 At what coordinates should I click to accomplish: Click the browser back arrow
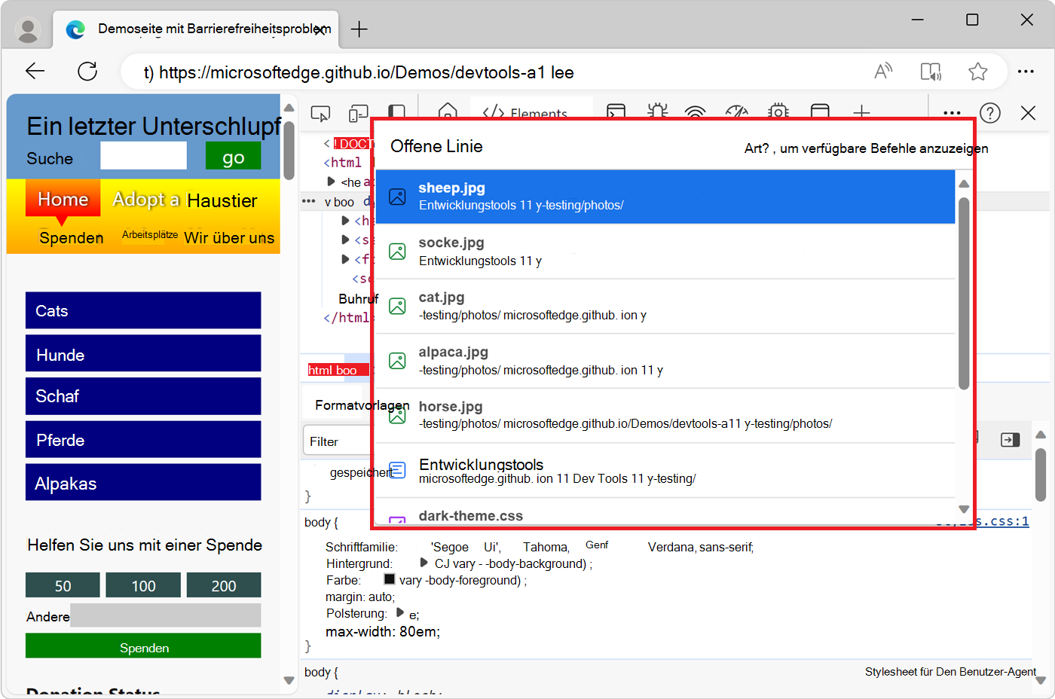35,72
